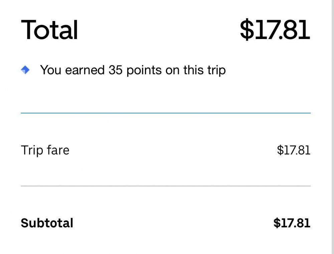334x254 pixels.
Task: Click the dollar sign in bold subtotal amount
Action: (277, 223)
